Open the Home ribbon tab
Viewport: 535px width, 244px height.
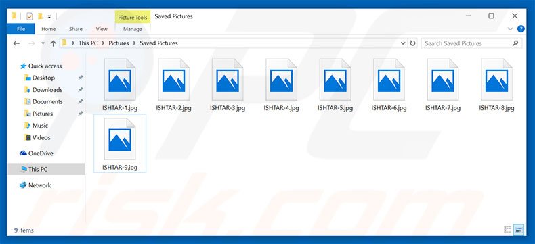[x=49, y=29]
